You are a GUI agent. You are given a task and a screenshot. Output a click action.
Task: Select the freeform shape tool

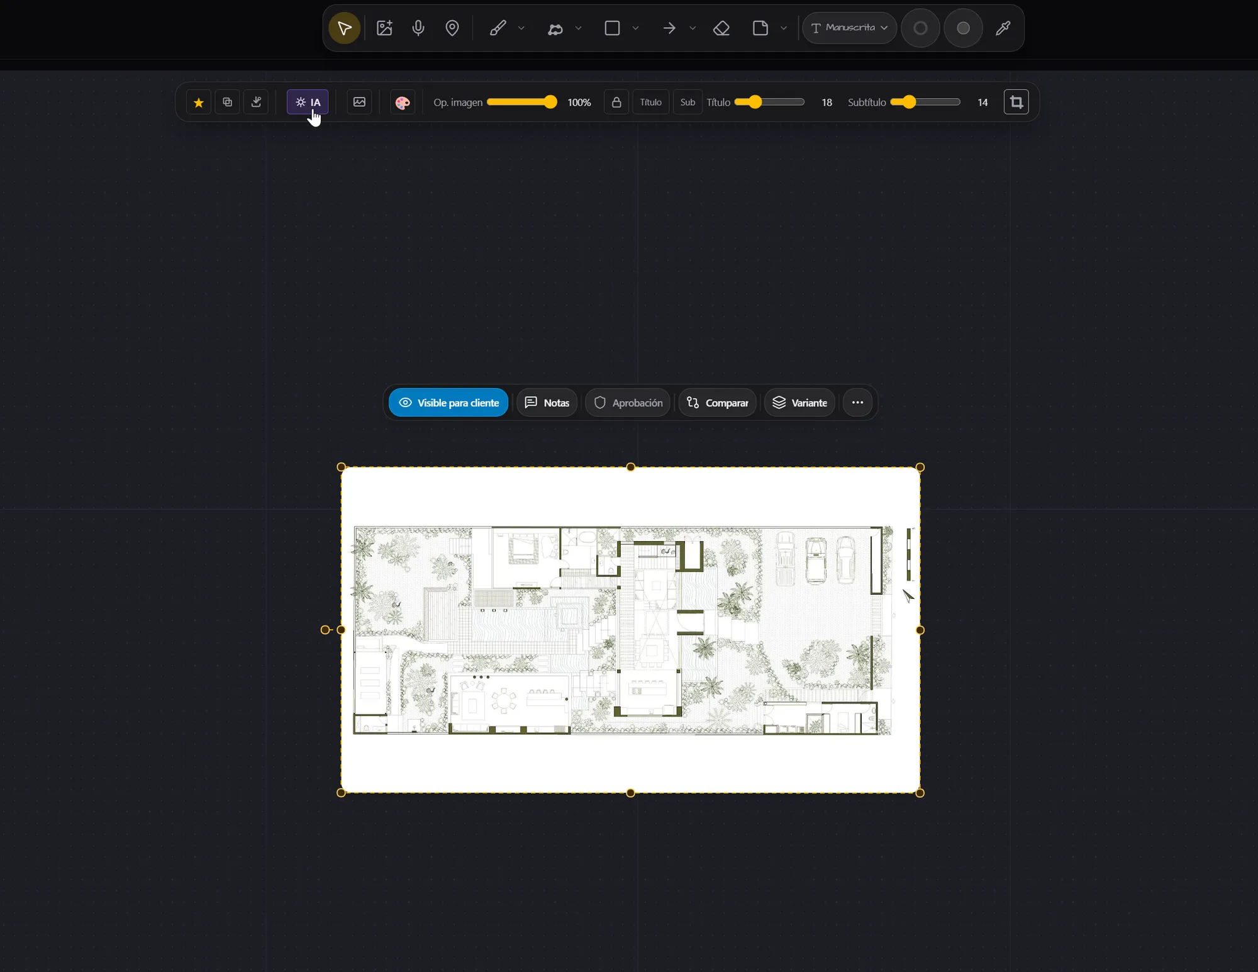[x=555, y=28]
